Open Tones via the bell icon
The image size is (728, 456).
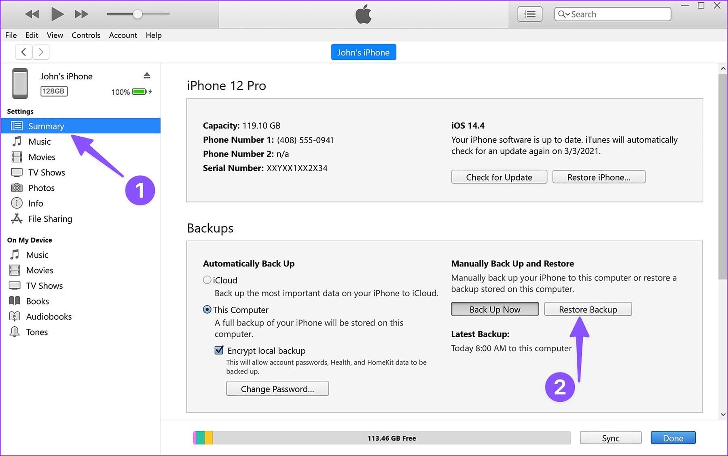pyautogui.click(x=15, y=332)
